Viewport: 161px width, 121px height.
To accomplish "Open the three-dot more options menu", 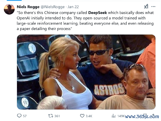I will point(153,7).
